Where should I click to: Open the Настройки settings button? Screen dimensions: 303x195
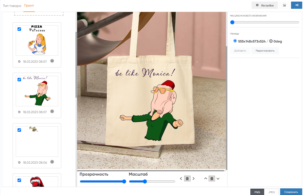click(x=264, y=5)
